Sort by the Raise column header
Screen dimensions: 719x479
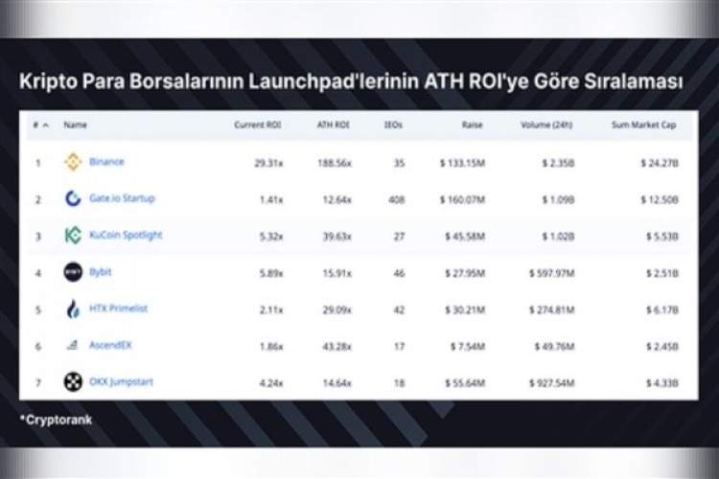pyautogui.click(x=473, y=125)
